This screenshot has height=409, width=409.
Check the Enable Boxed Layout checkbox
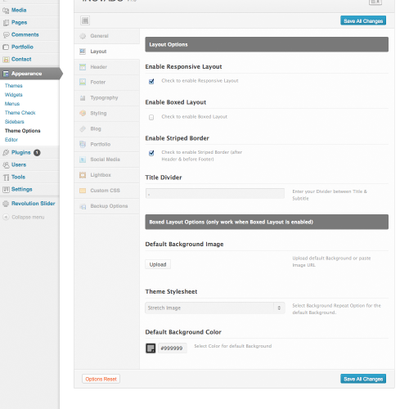(151, 117)
